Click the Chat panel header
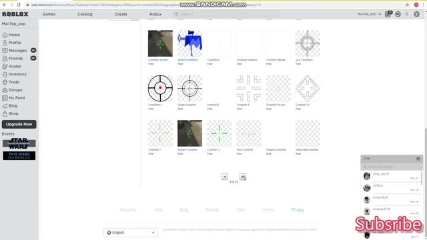The image size is (427, 240). click(x=392, y=159)
